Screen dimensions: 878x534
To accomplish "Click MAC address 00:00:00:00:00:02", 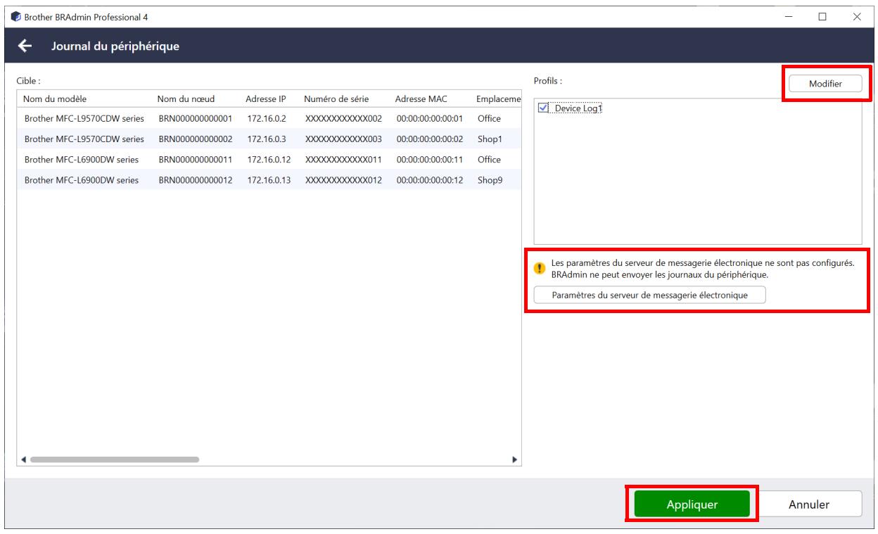I will (429, 139).
